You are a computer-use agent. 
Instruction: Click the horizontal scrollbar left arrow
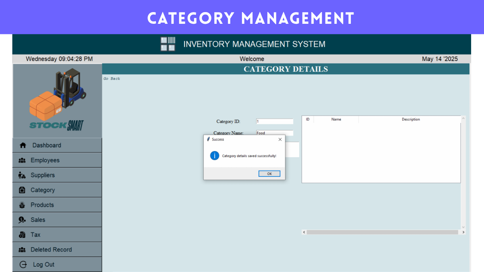click(304, 232)
